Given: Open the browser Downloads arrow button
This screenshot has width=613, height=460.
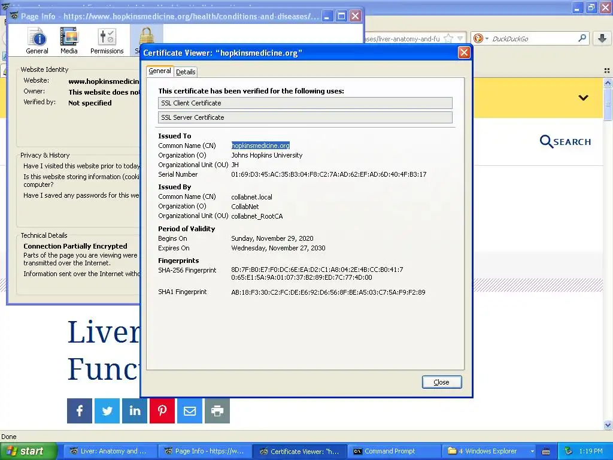Looking at the screenshot, I should click(602, 38).
